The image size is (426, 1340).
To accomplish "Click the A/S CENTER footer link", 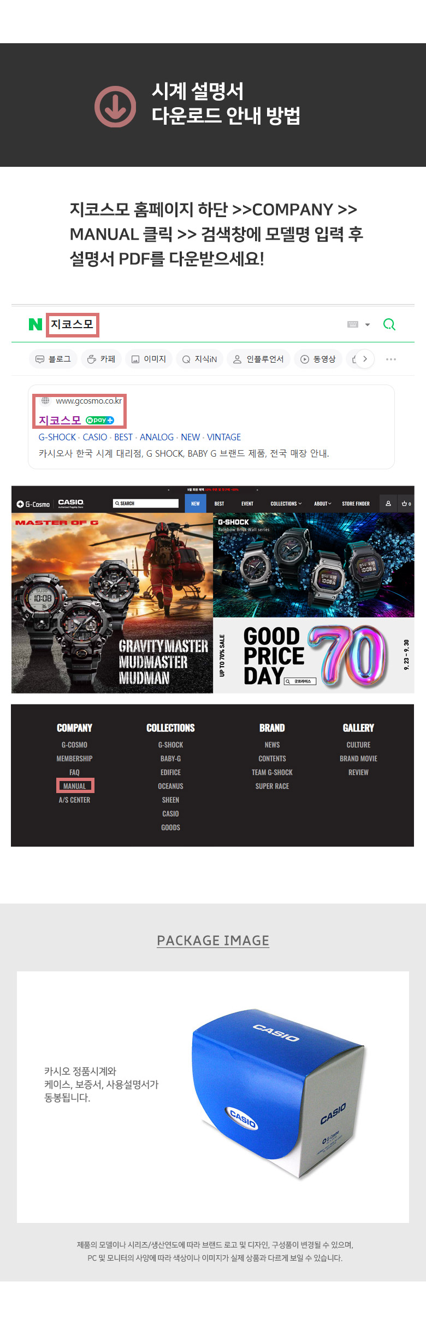I will click(74, 800).
